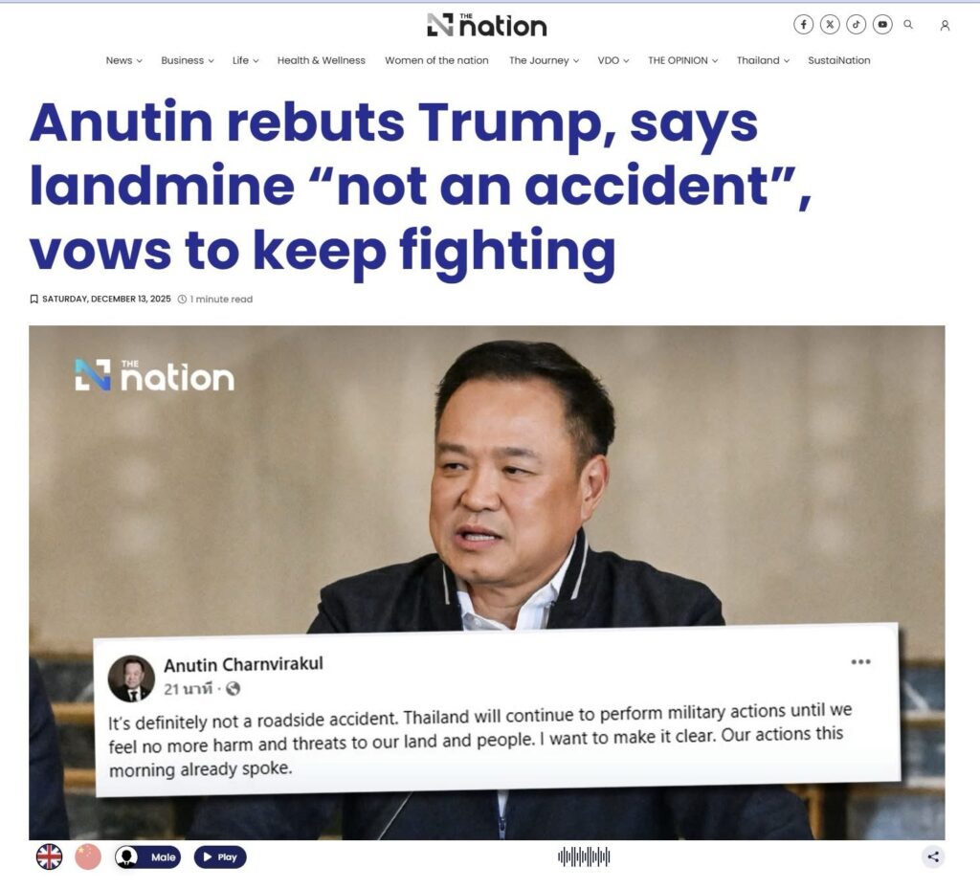Expand the Thailand dropdown menu

tap(763, 60)
